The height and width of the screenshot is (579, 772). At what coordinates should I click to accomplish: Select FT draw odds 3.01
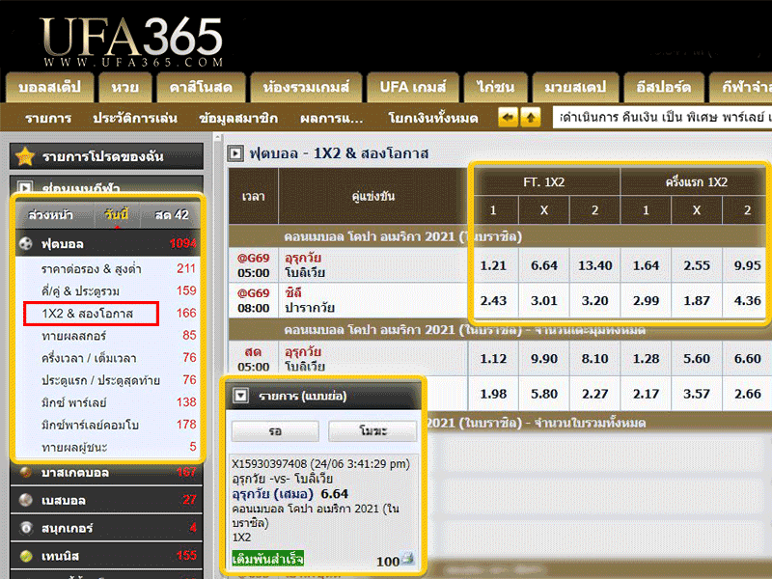(x=544, y=300)
